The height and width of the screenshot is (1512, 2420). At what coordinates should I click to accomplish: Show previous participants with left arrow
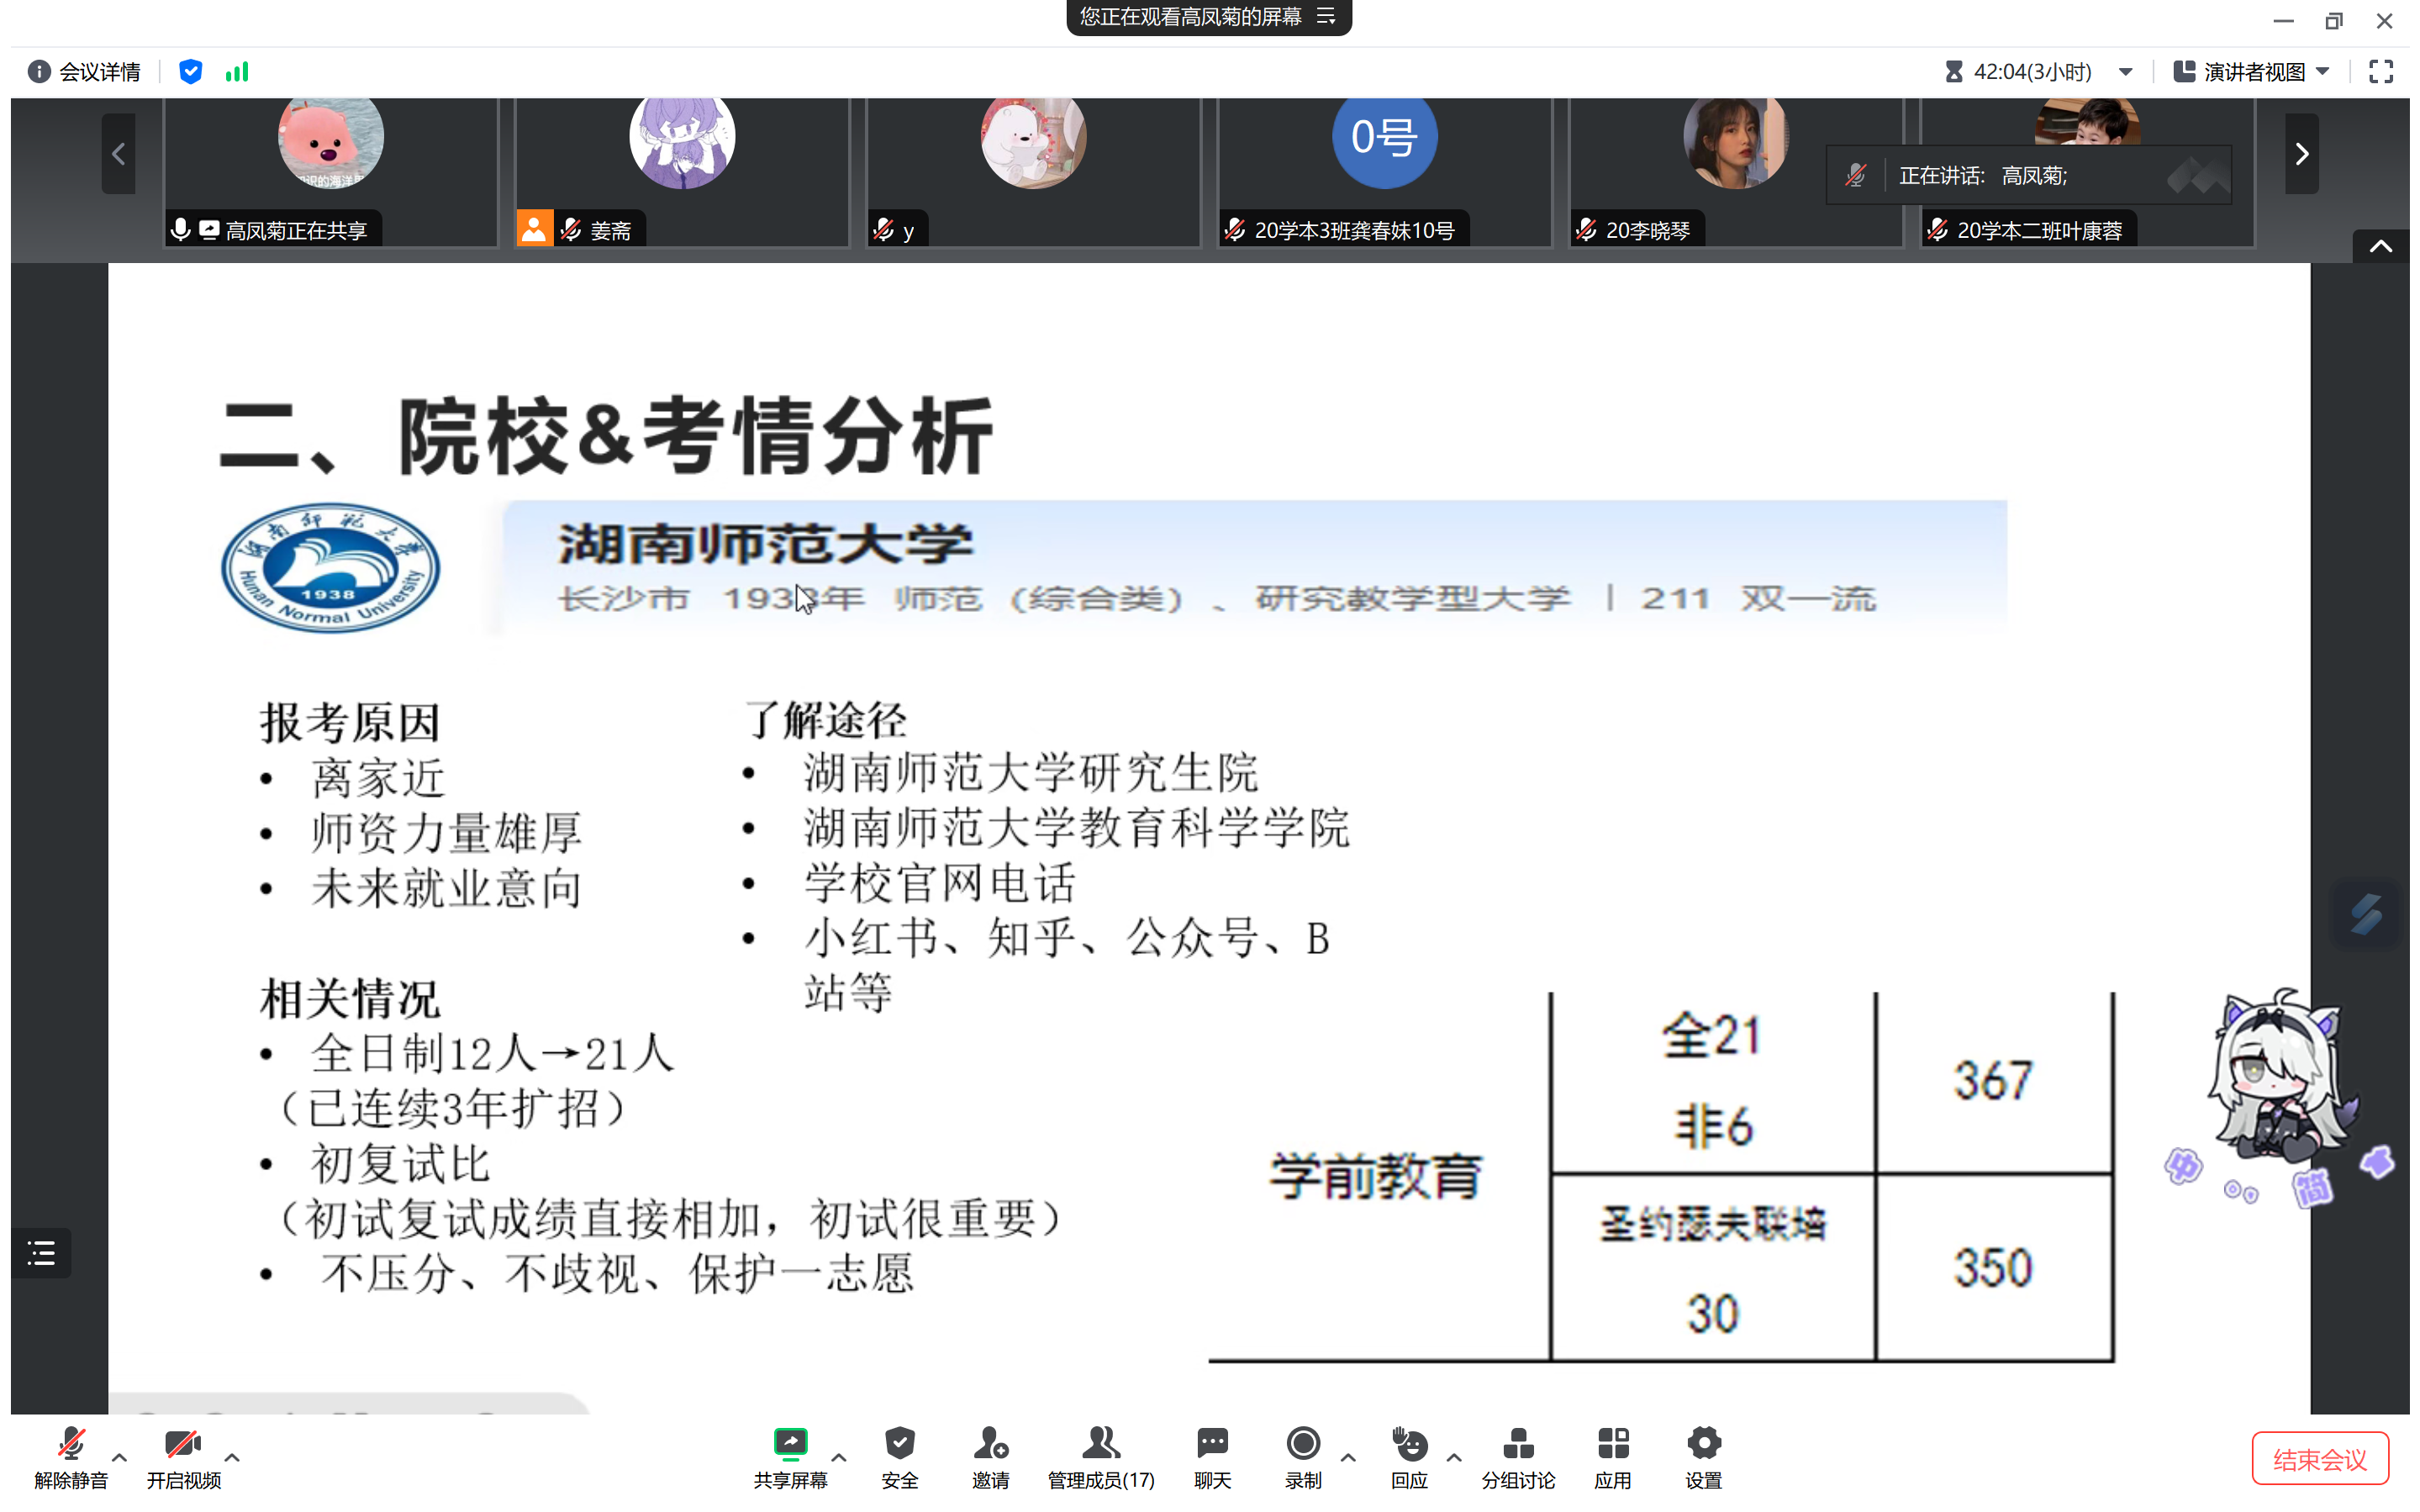click(x=118, y=154)
